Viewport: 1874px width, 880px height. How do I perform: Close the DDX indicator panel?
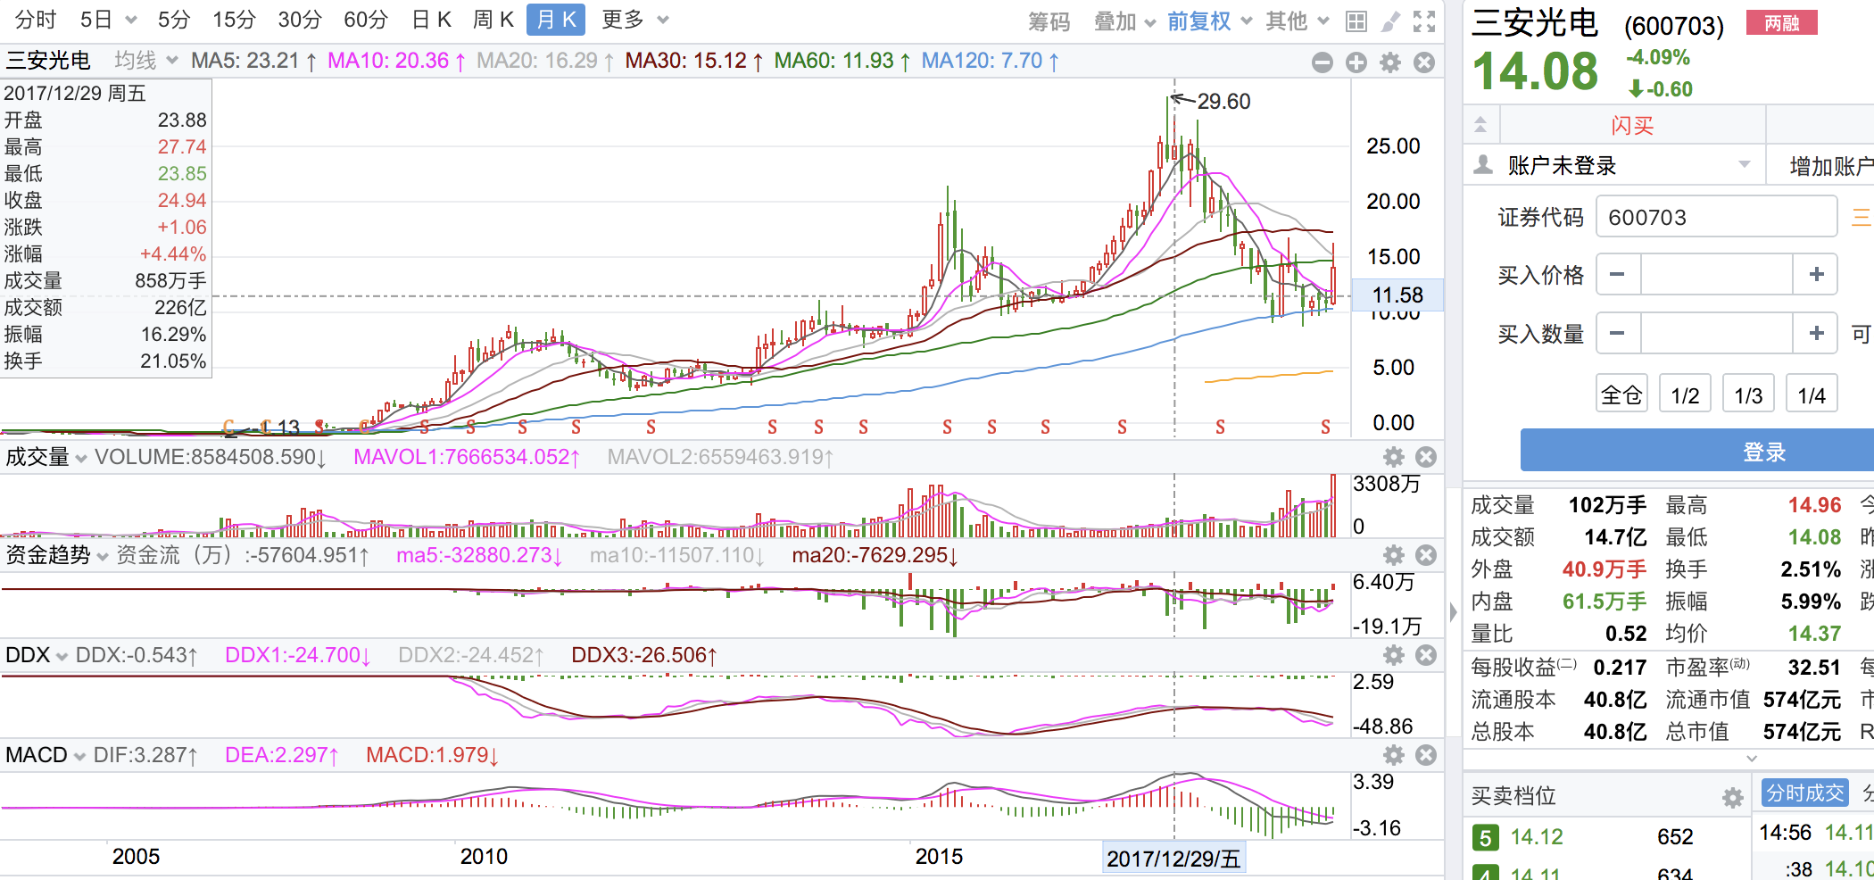click(1426, 655)
